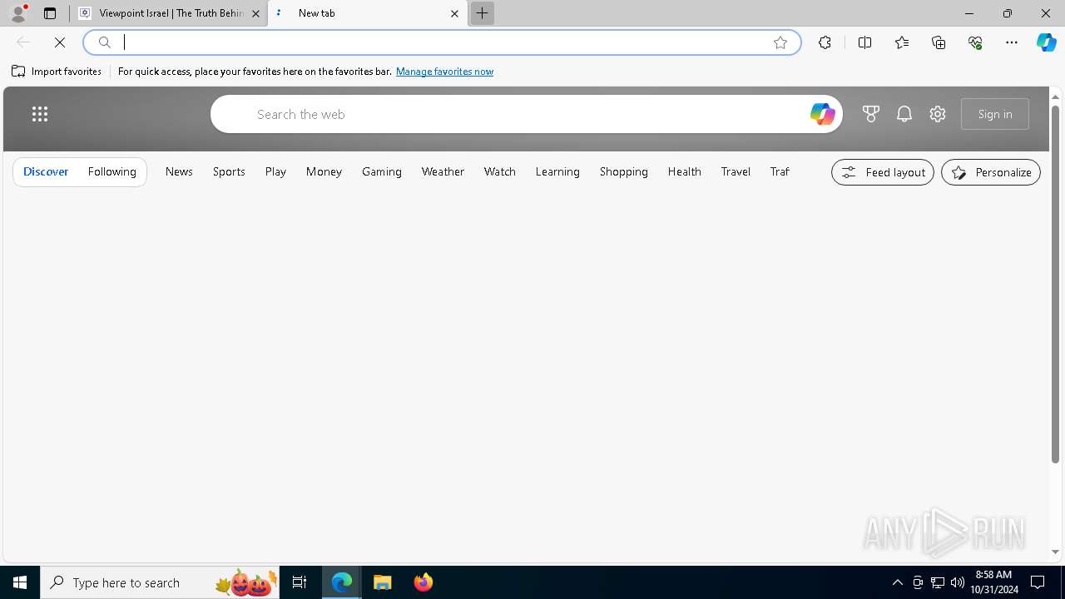This screenshot has height=599, width=1065.
Task: Open the Extensions puzzle icon
Action: pos(825,42)
